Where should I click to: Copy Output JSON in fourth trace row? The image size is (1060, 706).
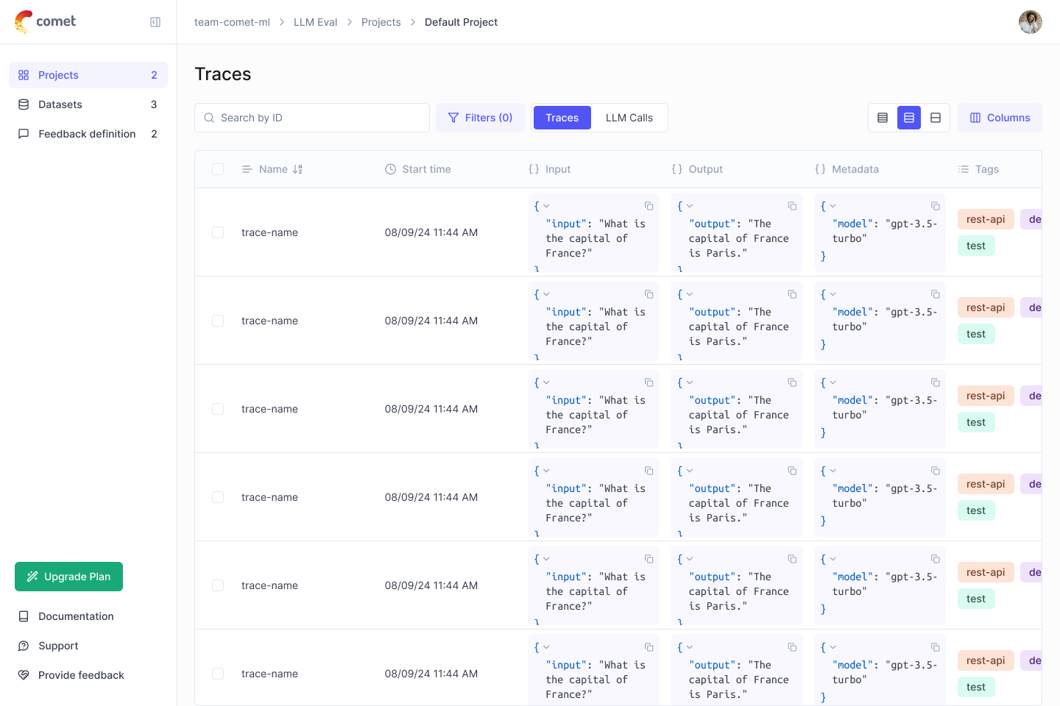coord(792,471)
